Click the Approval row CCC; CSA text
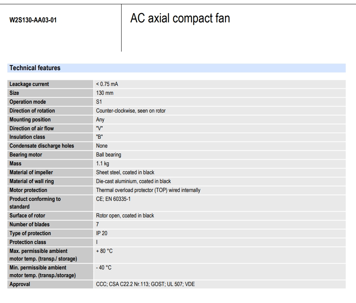The width and height of the screenshot is (356, 303). point(145,284)
